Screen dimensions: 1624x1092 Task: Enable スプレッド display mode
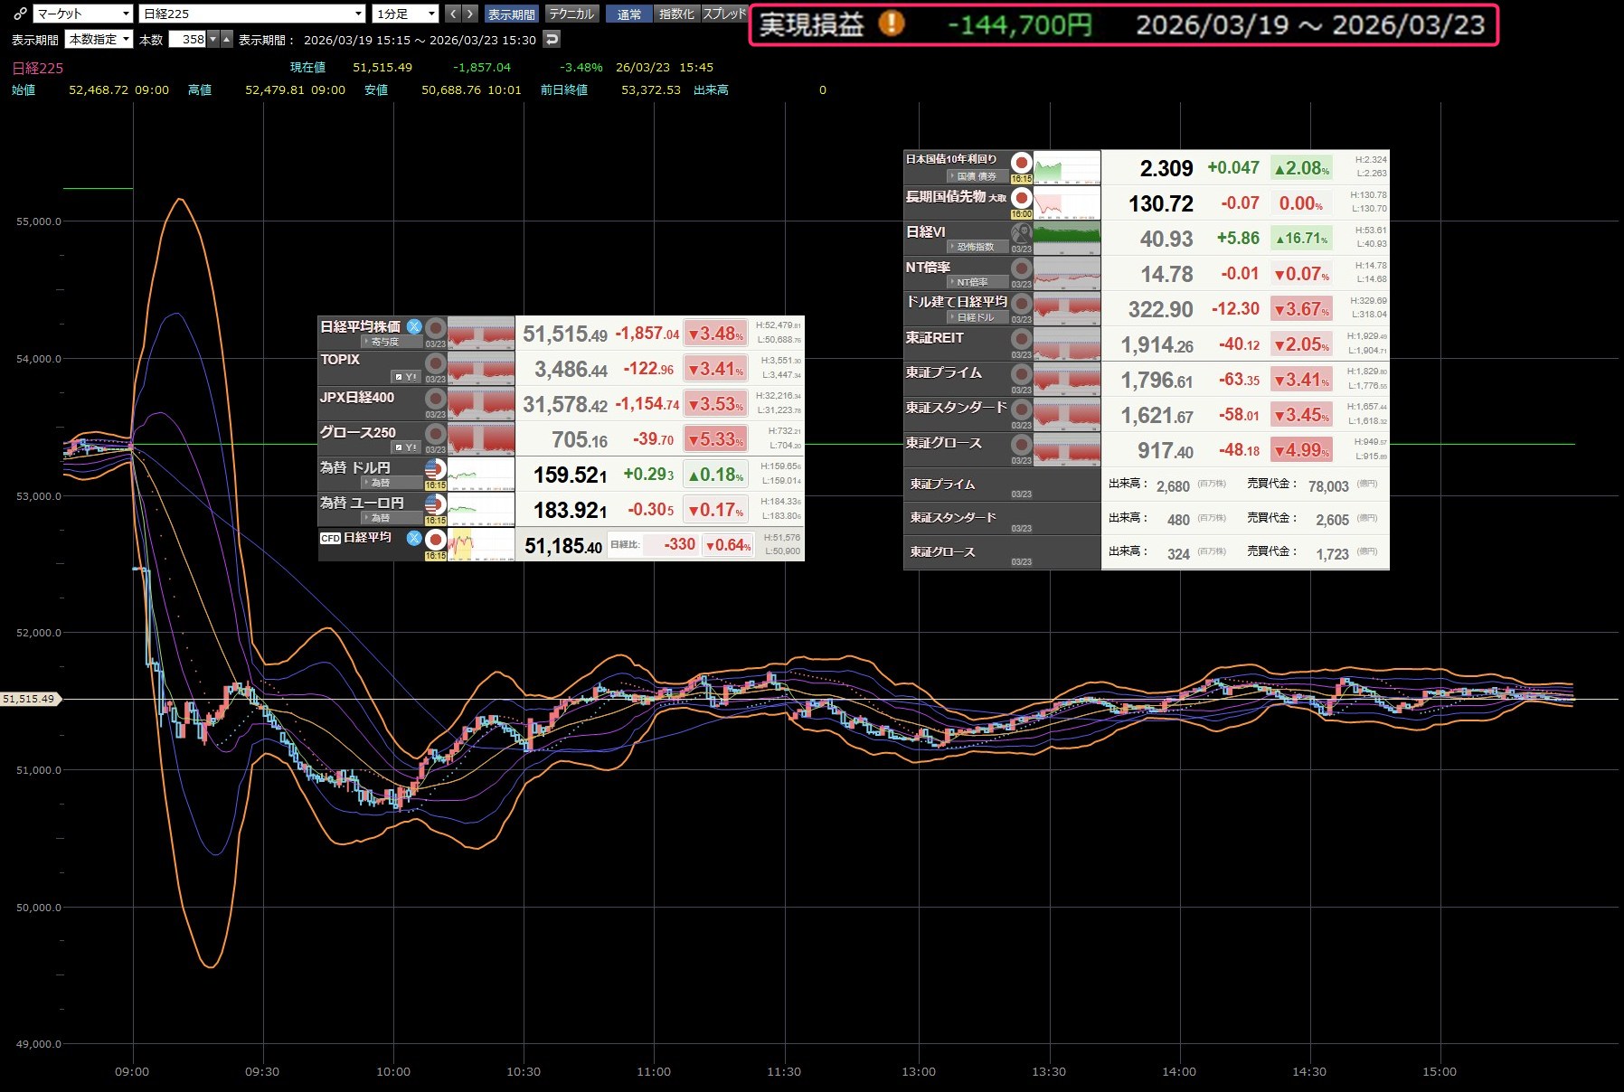[x=724, y=14]
